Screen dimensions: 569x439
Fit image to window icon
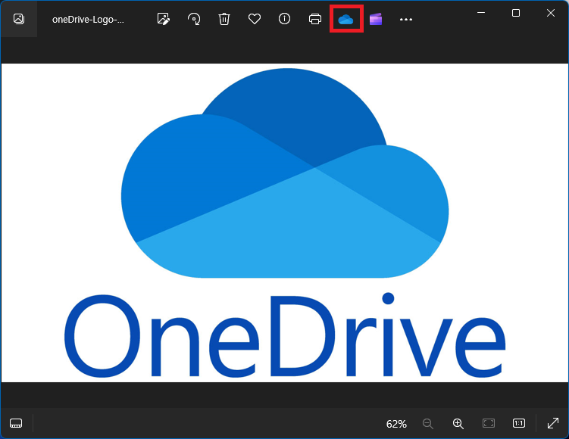(489, 423)
